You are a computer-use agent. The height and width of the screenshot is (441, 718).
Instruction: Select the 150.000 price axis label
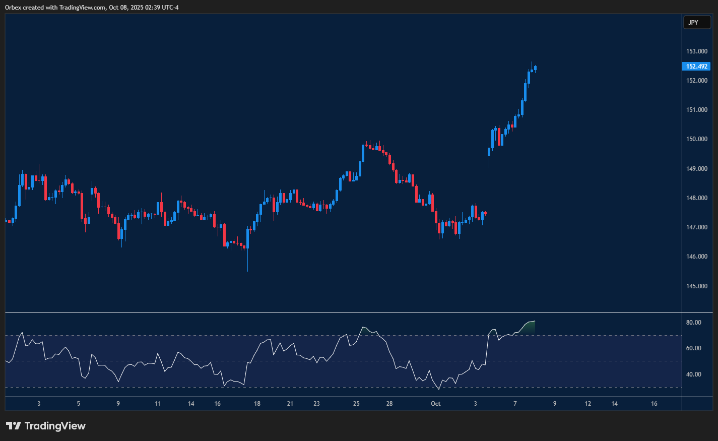(x=697, y=139)
